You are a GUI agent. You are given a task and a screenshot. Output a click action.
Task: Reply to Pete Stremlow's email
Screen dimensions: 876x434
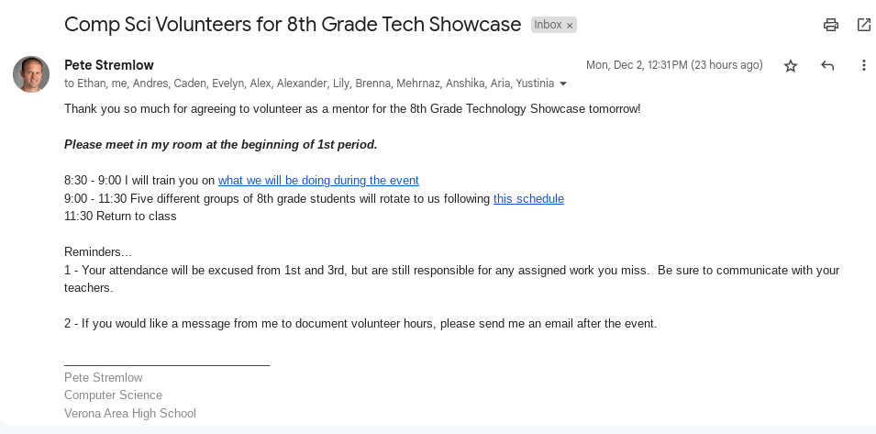click(827, 66)
